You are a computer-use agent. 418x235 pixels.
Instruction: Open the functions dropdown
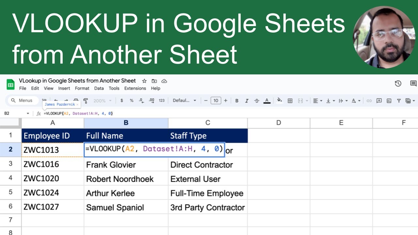410,101
